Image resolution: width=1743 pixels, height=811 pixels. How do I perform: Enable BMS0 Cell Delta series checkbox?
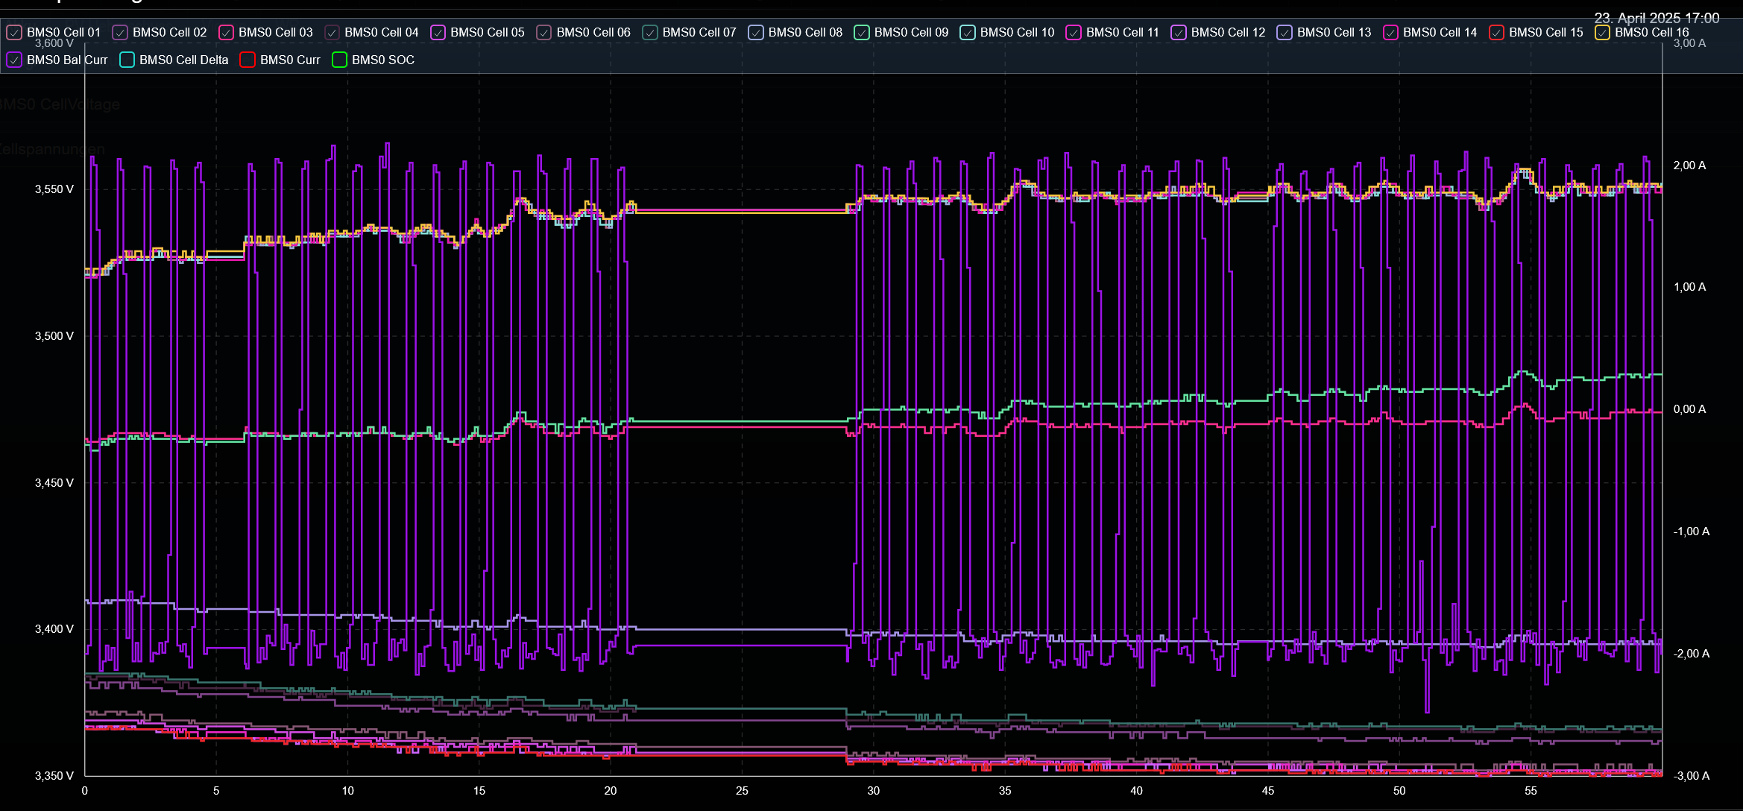[127, 60]
